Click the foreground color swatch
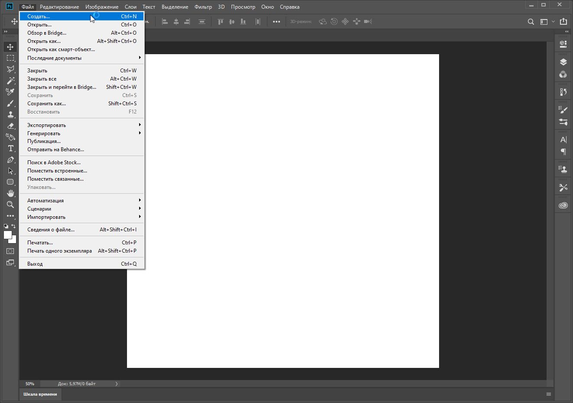The width and height of the screenshot is (573, 403). click(x=7, y=234)
